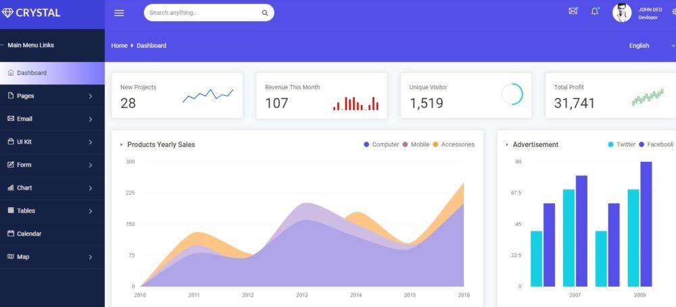Click the Home breadcrumb link
676x307 pixels.
[x=119, y=46]
